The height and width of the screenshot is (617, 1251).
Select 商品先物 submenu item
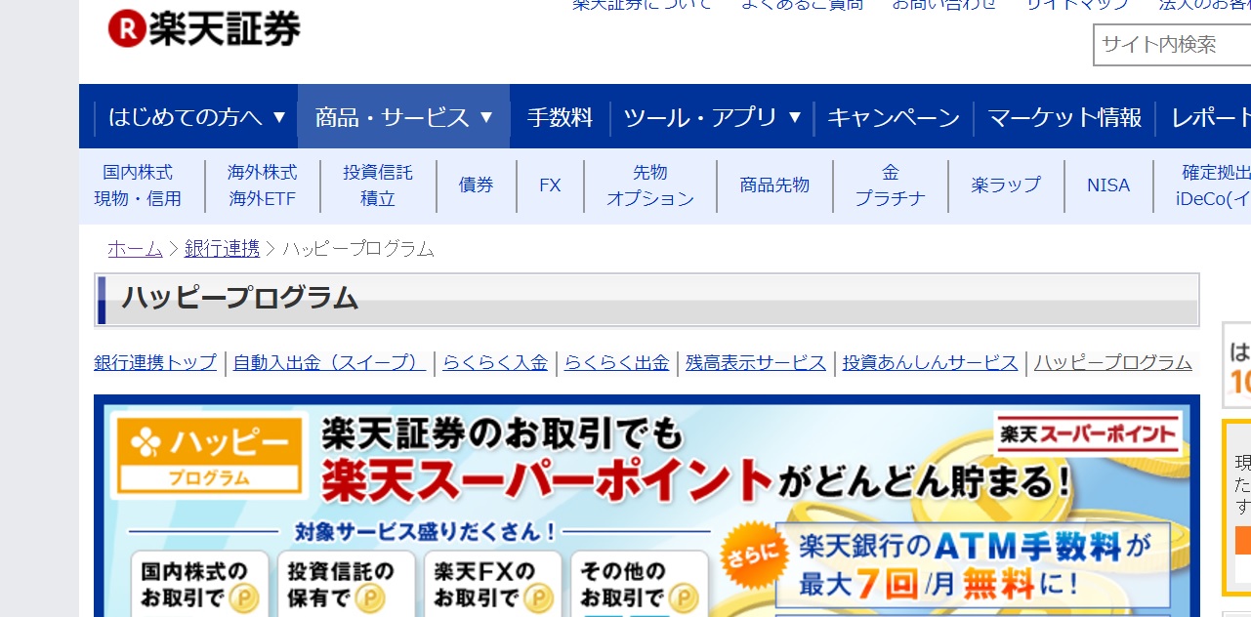tap(774, 185)
